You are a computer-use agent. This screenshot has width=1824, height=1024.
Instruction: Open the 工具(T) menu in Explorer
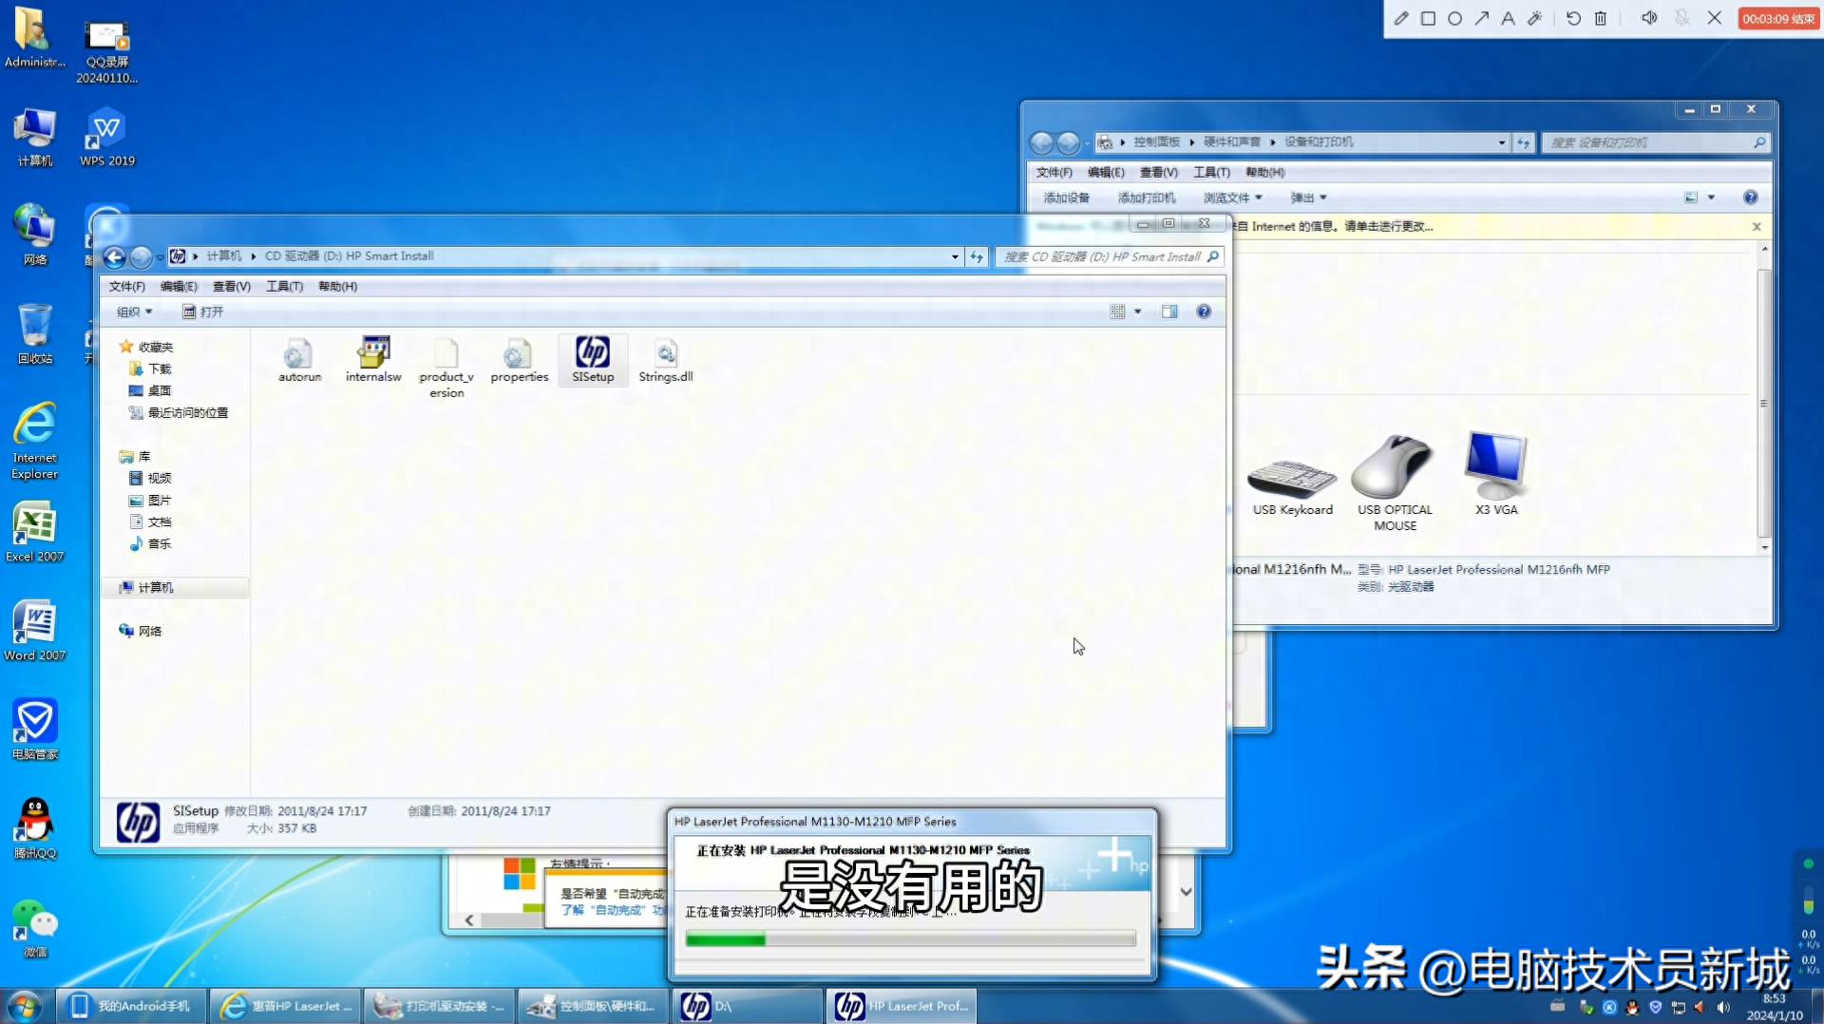tap(283, 286)
